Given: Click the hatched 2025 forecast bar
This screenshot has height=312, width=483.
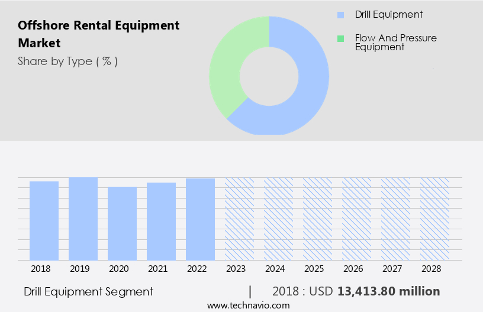Looking at the screenshot, I should (318, 219).
